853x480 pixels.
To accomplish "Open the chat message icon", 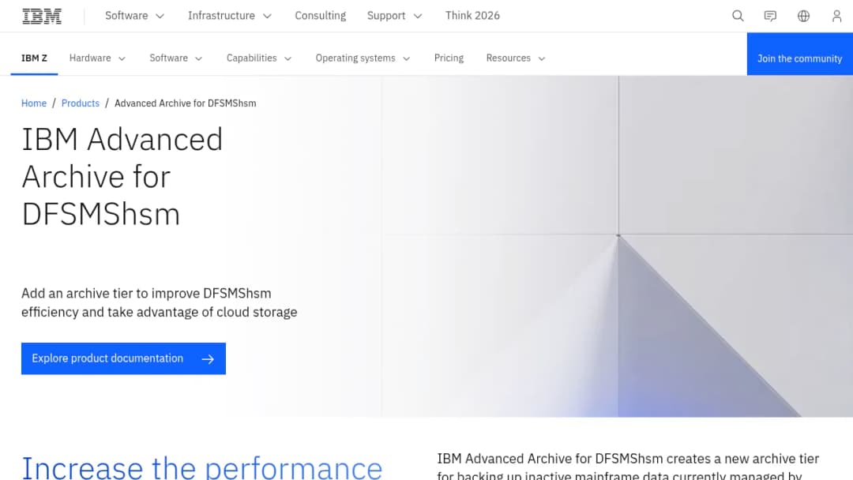I will coord(770,16).
